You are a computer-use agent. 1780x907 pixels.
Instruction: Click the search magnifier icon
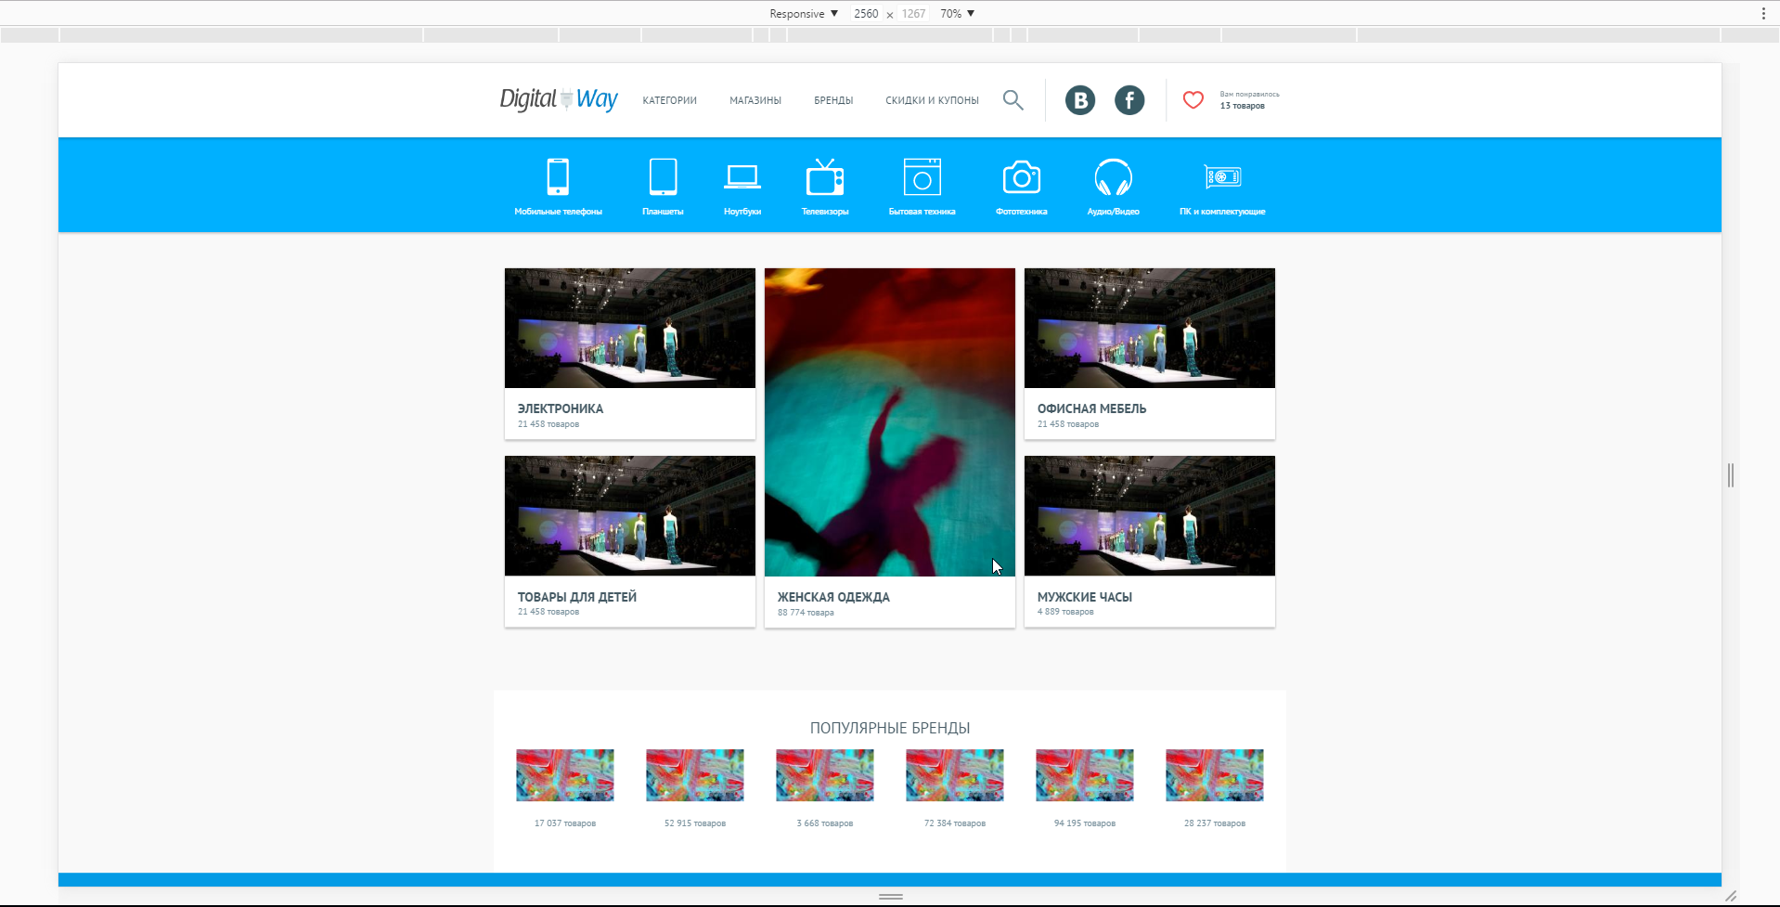[1013, 100]
